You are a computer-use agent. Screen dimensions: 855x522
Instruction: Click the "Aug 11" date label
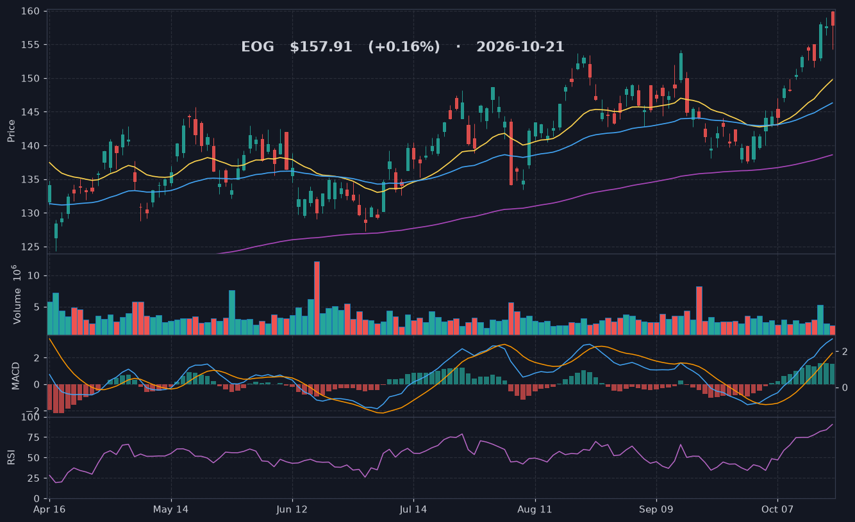click(x=535, y=510)
